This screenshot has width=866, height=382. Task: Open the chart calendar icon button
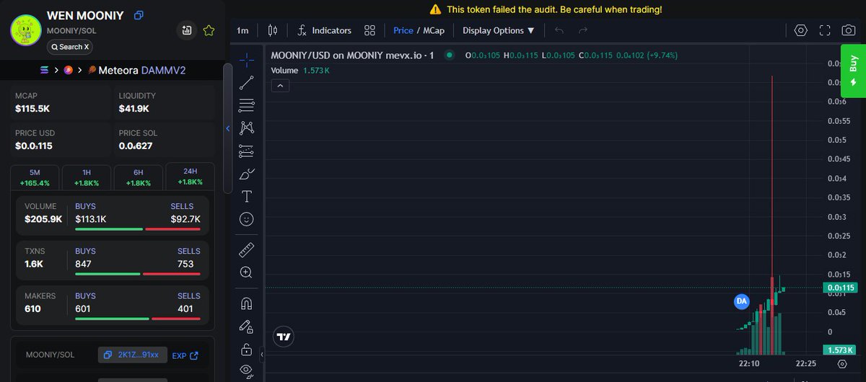click(187, 30)
